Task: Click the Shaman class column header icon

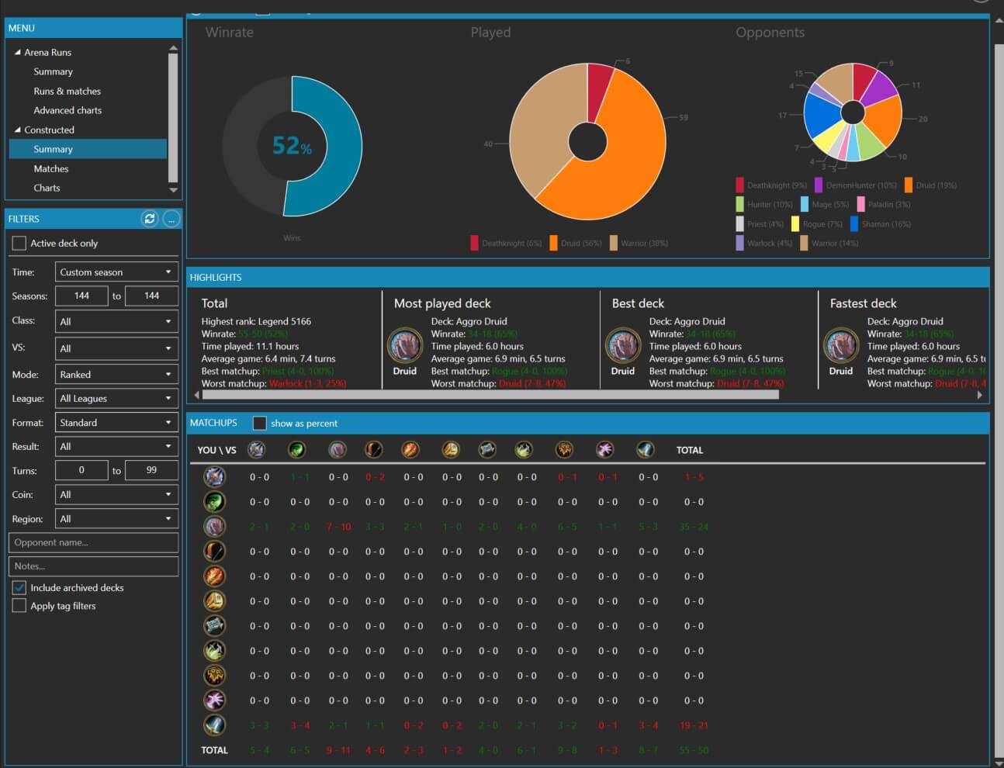Action: tap(564, 450)
